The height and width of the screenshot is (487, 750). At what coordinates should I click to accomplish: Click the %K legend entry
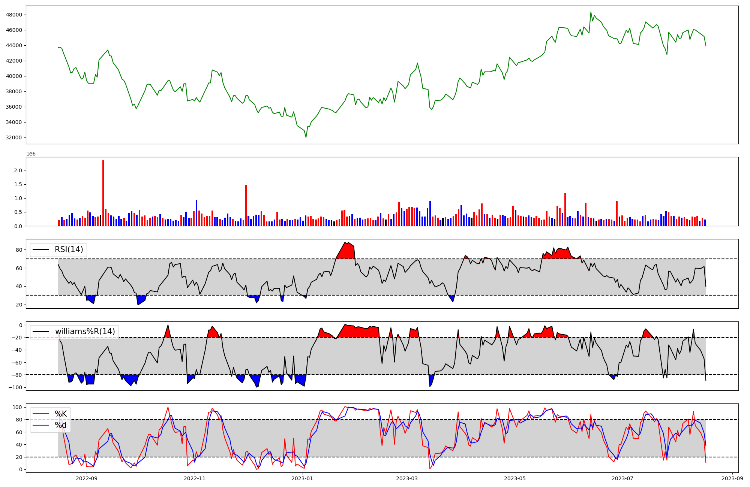coord(61,414)
